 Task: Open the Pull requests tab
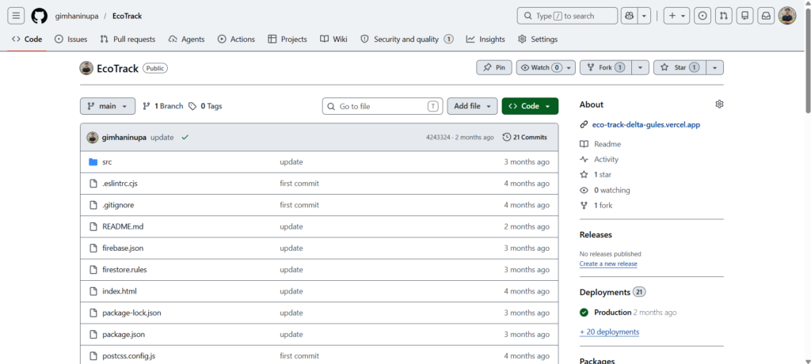pyautogui.click(x=128, y=40)
